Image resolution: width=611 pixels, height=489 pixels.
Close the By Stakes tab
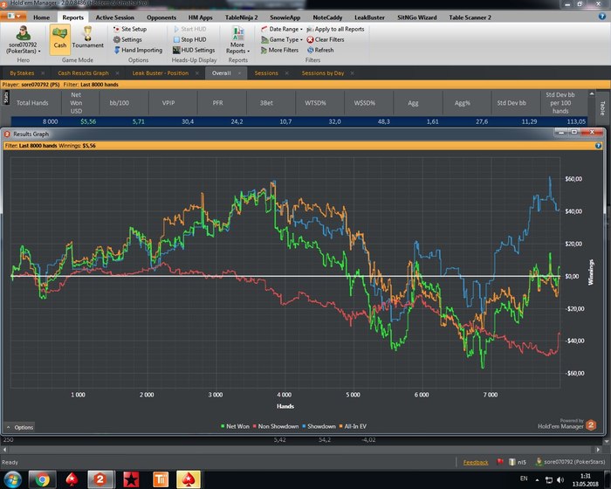43,73
